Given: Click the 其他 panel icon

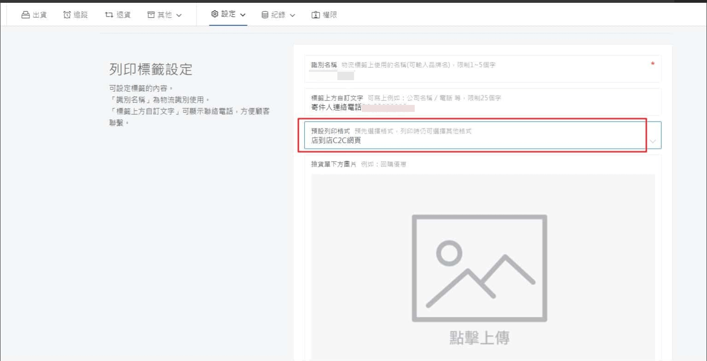Looking at the screenshot, I should tap(151, 14).
